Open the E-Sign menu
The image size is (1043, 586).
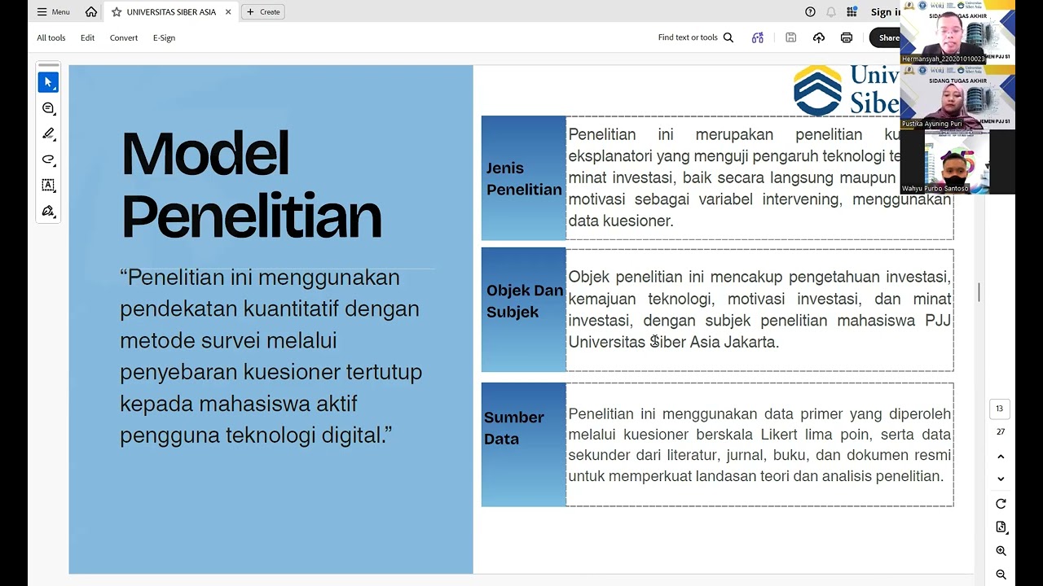pyautogui.click(x=164, y=37)
